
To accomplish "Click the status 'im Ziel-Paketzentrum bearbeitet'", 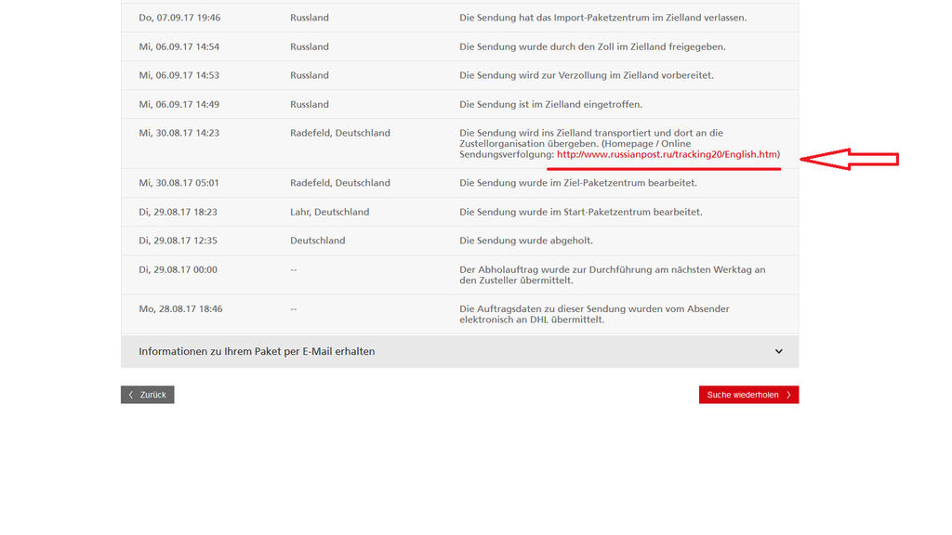I will click(578, 183).
